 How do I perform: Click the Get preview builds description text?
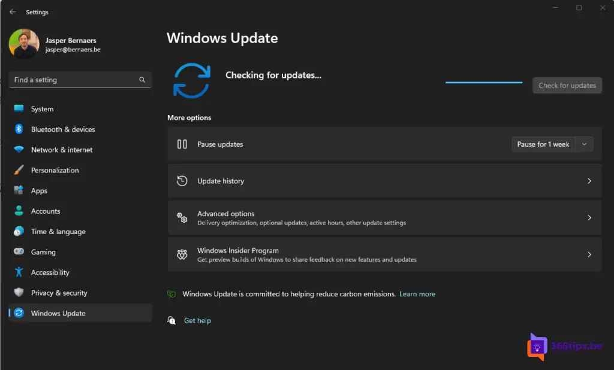pos(307,260)
